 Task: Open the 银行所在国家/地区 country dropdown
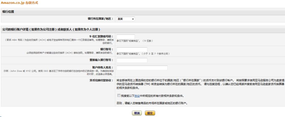126,19
